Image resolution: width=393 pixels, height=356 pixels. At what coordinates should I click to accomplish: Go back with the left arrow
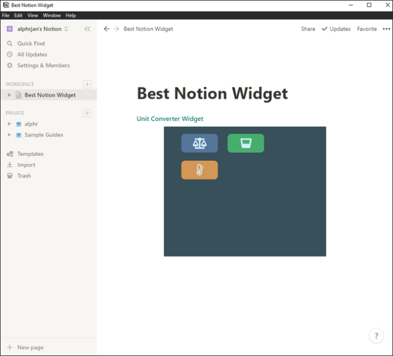pos(107,29)
